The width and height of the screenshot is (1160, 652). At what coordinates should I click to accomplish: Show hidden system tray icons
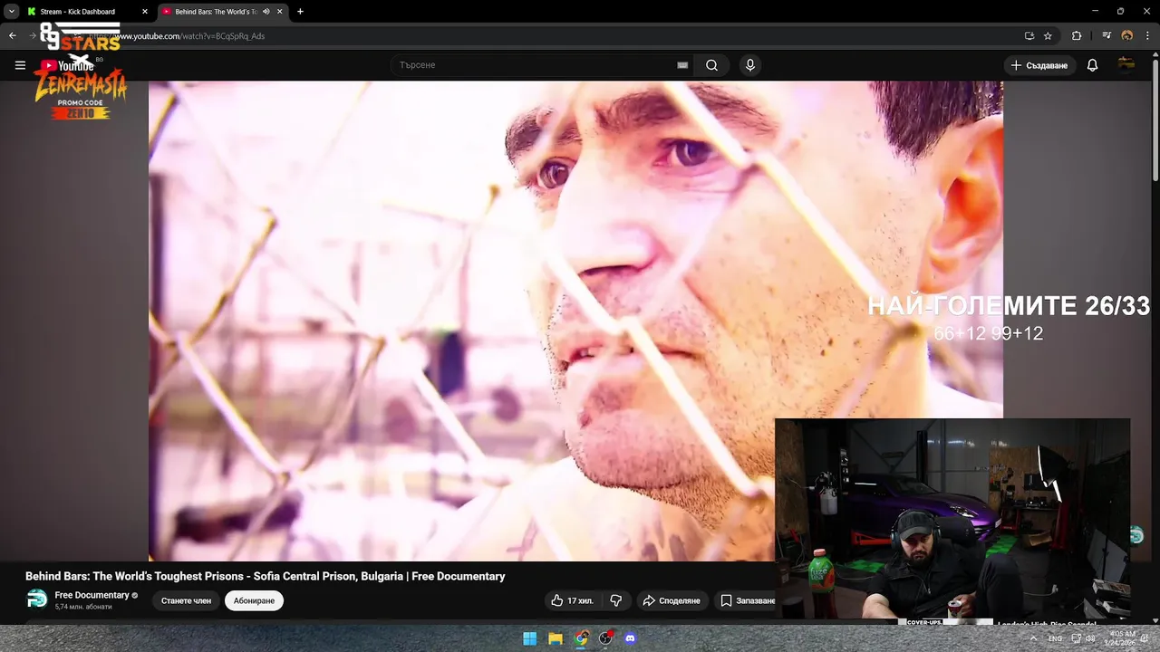[1033, 638]
